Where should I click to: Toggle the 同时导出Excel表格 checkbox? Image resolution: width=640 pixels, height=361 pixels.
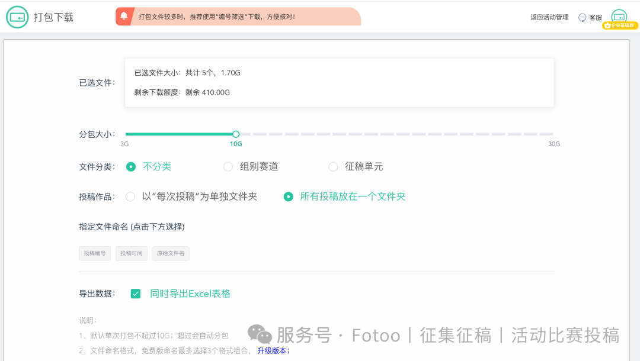pos(136,294)
